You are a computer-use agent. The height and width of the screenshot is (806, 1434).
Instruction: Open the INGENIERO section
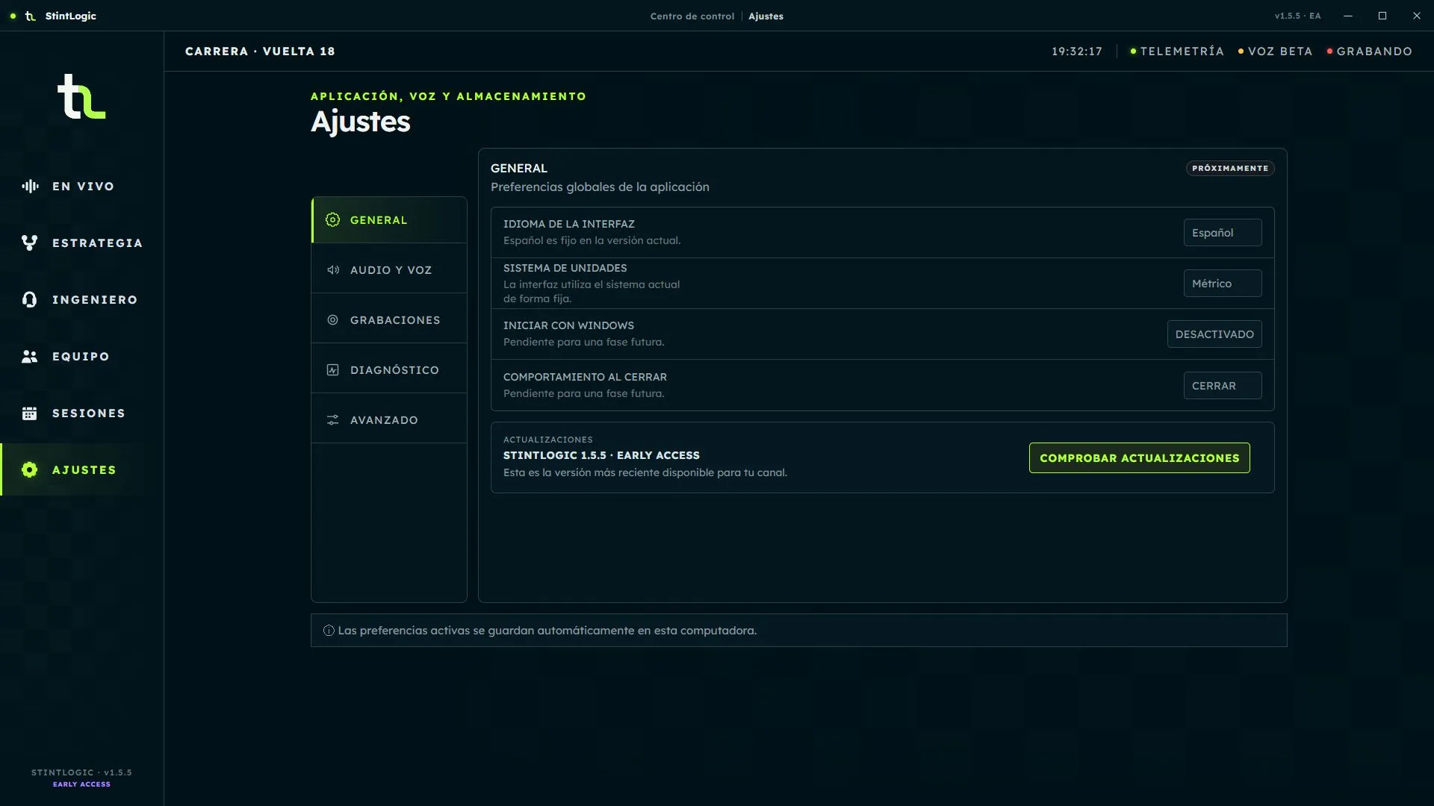tap(82, 300)
